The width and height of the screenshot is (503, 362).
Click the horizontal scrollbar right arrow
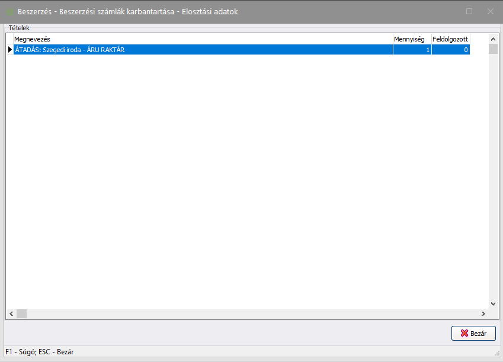[483, 314]
